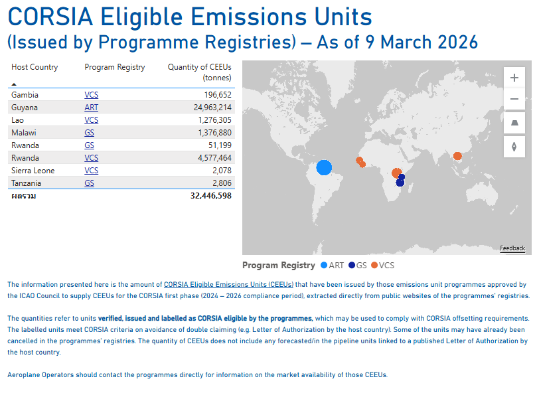Click the VCS legend color dot
Image resolution: width=535 pixels, height=405 pixels.
coord(374,265)
